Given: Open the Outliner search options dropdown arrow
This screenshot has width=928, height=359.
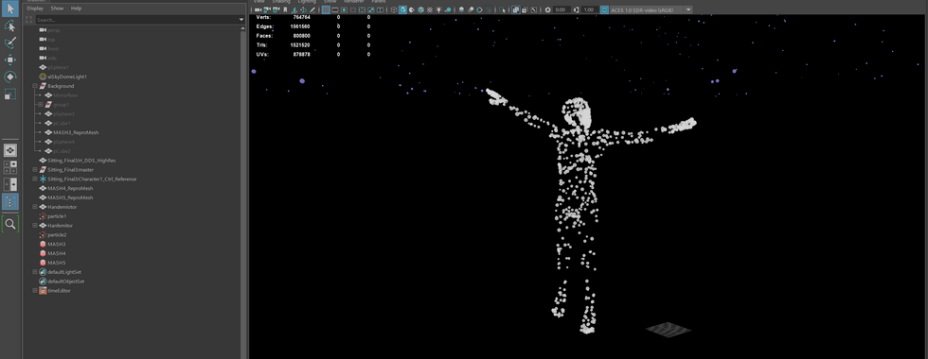Looking at the screenshot, I should click(x=241, y=20).
